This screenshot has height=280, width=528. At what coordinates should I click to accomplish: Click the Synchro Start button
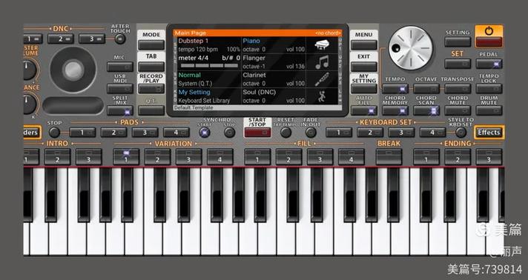tap(204, 133)
